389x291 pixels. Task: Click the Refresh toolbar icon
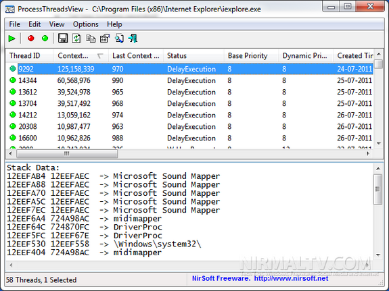[x=76, y=38]
